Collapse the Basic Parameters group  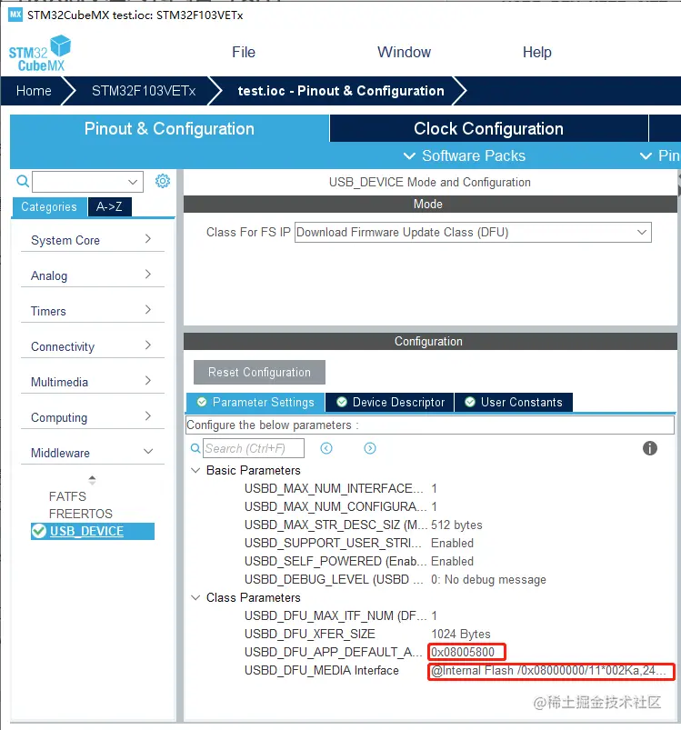(x=196, y=470)
